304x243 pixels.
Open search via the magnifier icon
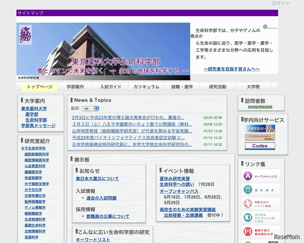coord(265,27)
